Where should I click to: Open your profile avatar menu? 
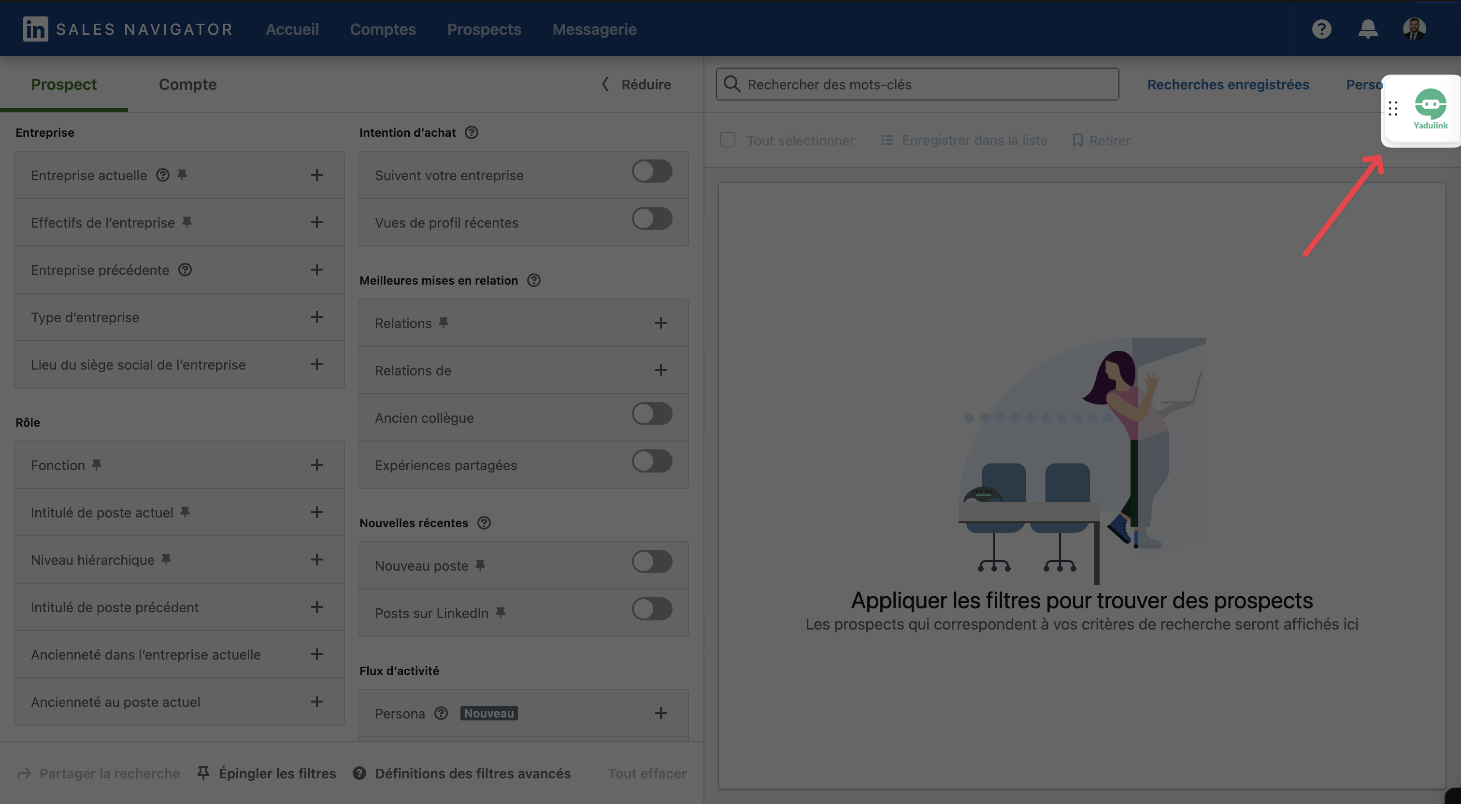(1415, 29)
